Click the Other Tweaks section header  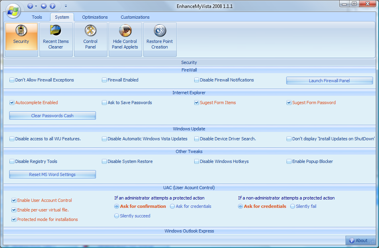pyautogui.click(x=189, y=151)
